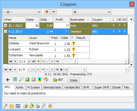137x111 pixels.
Task: Switch to the M System tab
Action: [34, 87]
